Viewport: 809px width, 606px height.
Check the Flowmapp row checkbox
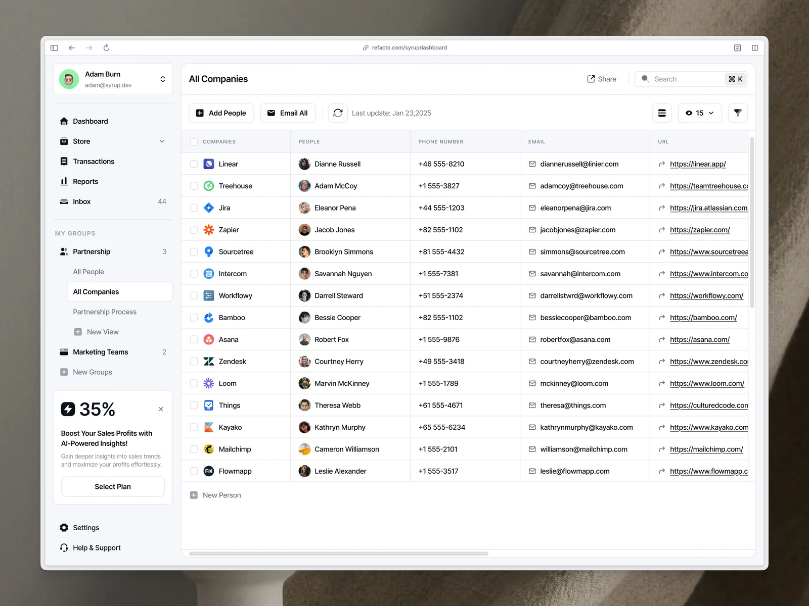(194, 471)
